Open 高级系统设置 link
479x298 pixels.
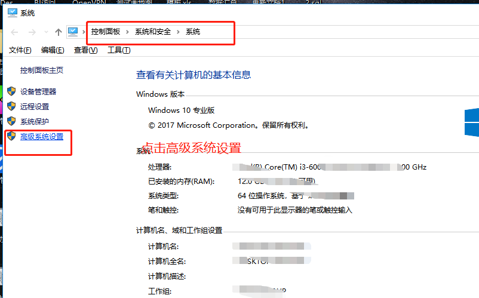pos(42,137)
